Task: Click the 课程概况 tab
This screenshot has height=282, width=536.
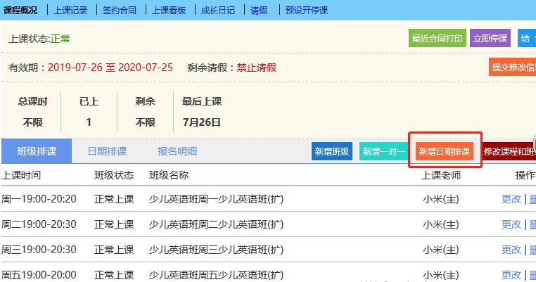Action: [20, 10]
